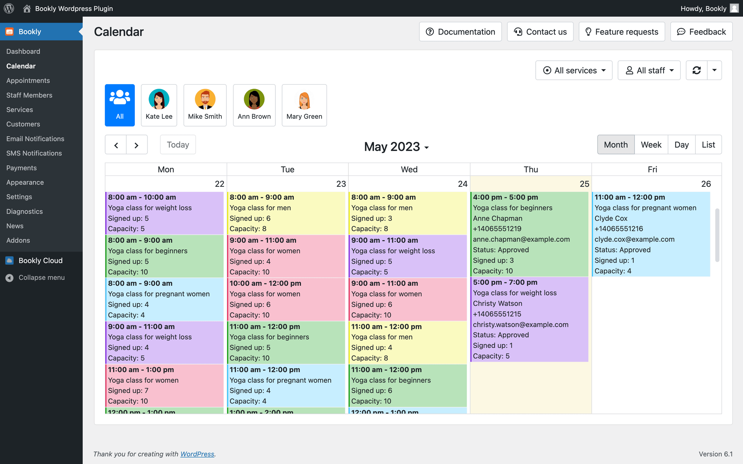Open the May 2023 month picker
The width and height of the screenshot is (743, 464).
pos(396,147)
